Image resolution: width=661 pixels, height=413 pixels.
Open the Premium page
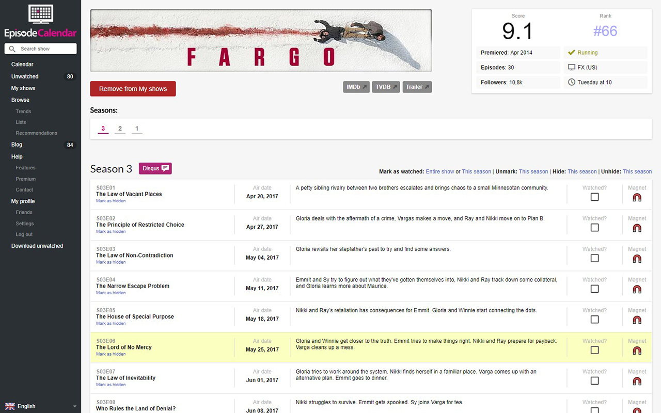point(26,179)
